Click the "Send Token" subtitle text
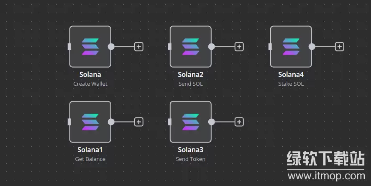This screenshot has height=186, width=371. [191, 159]
